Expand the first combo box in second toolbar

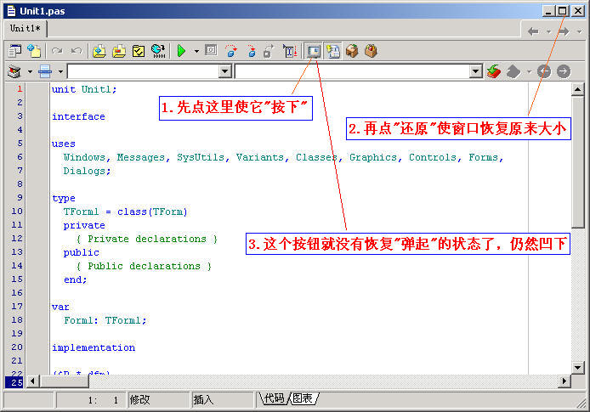tap(224, 71)
